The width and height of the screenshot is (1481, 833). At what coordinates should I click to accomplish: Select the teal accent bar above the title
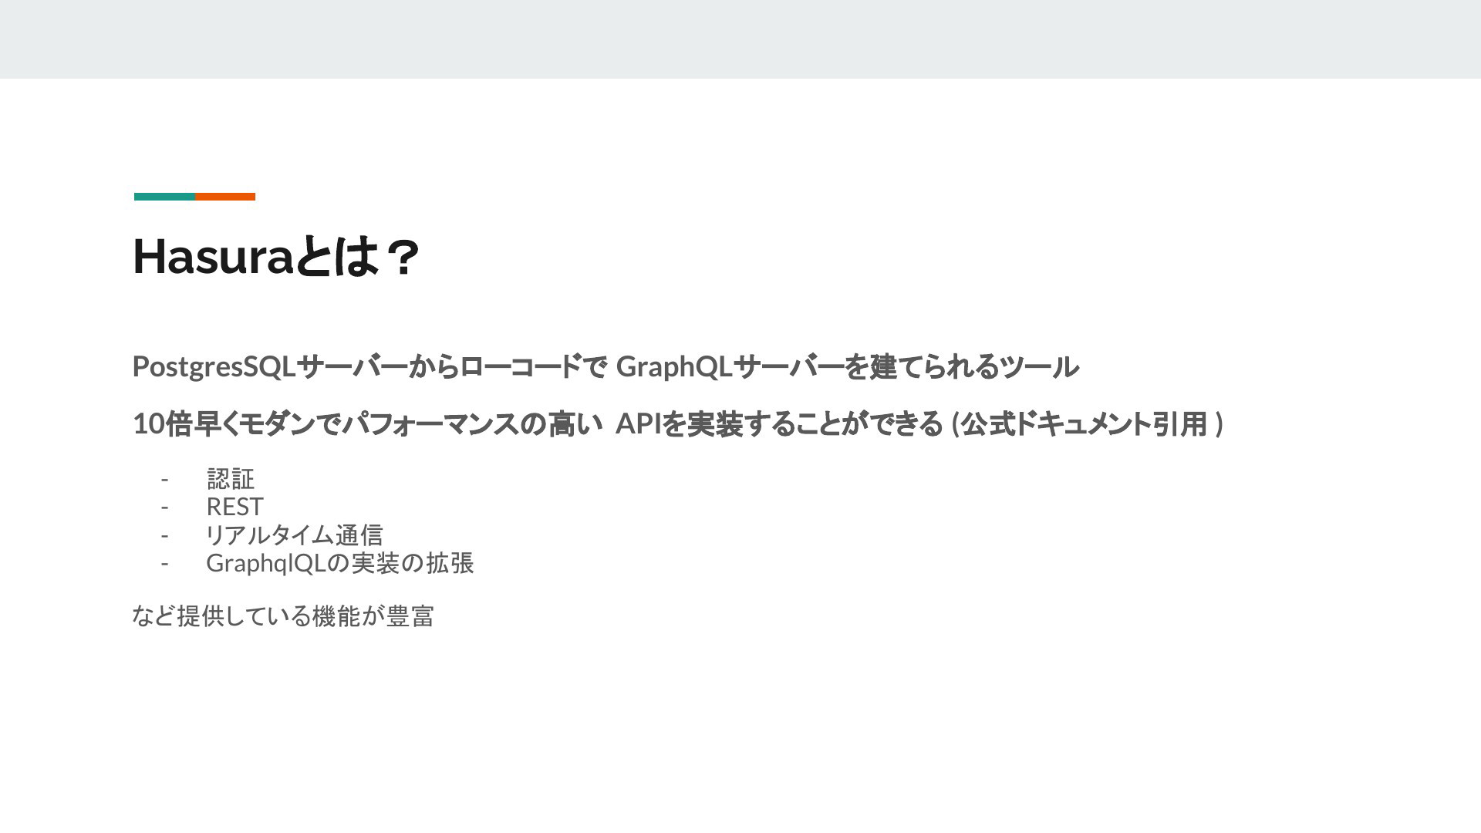point(164,197)
